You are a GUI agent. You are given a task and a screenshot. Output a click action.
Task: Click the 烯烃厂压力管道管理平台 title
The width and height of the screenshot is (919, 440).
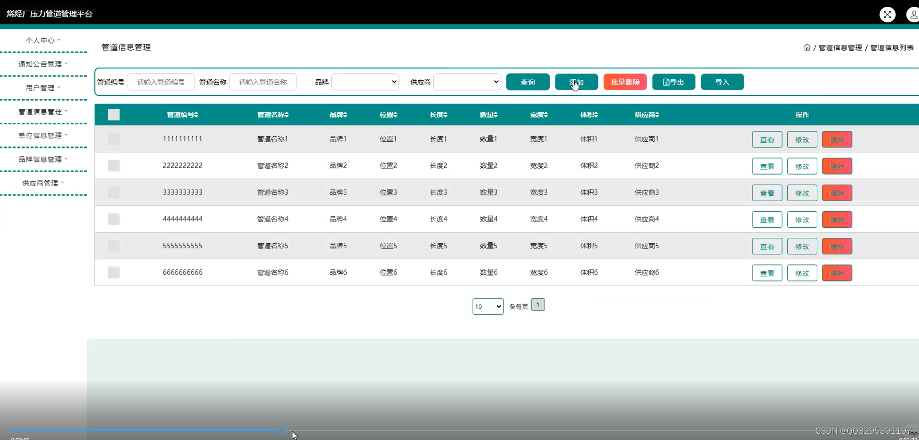click(x=49, y=14)
